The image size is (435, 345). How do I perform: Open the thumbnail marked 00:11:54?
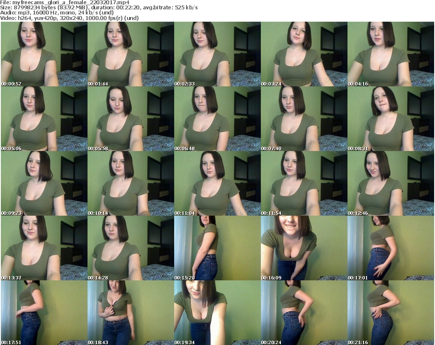coord(304,183)
